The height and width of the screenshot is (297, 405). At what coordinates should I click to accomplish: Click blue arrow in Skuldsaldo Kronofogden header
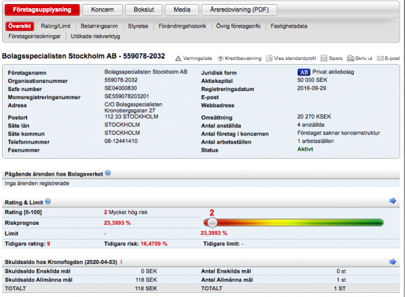tap(393, 262)
